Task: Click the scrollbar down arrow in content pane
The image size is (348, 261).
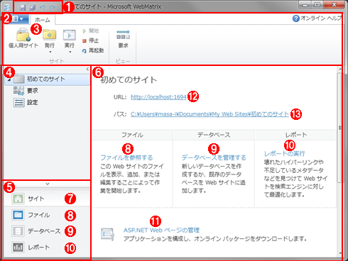Action: pyautogui.click(x=339, y=253)
